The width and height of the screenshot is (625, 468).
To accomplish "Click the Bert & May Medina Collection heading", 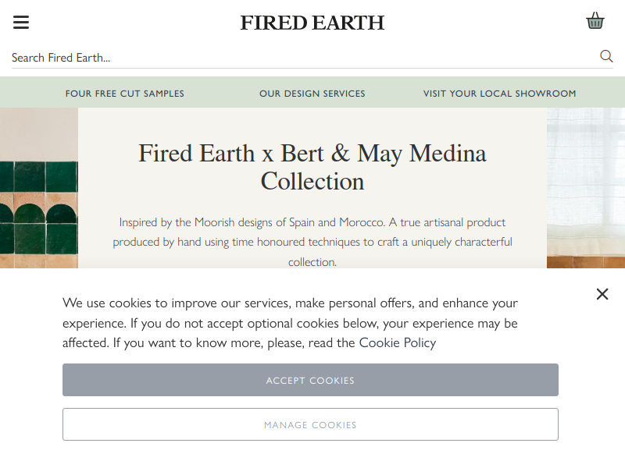I will [312, 167].
